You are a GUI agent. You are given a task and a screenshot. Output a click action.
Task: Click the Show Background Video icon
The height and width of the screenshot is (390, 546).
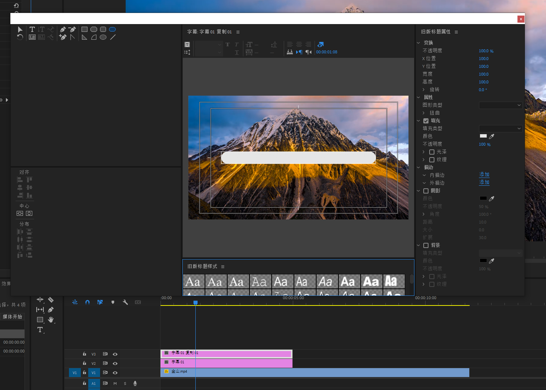tap(321, 44)
